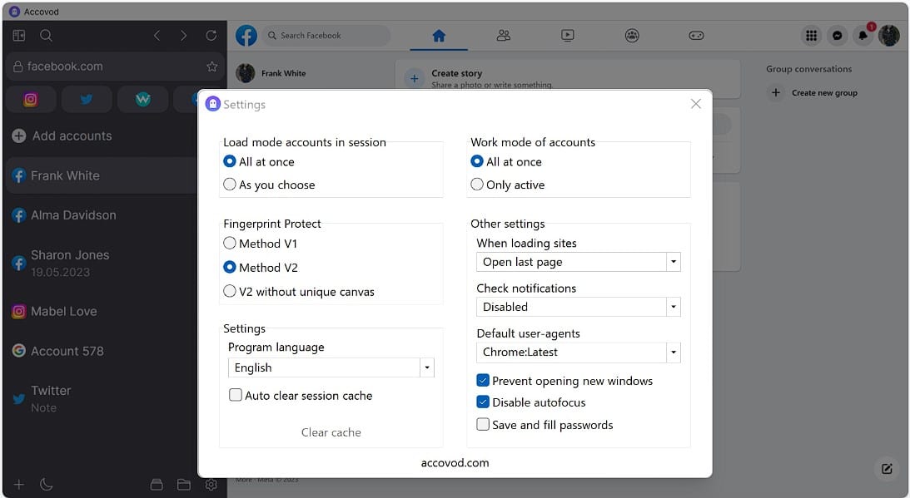Bookmark the page with star icon

[211, 67]
